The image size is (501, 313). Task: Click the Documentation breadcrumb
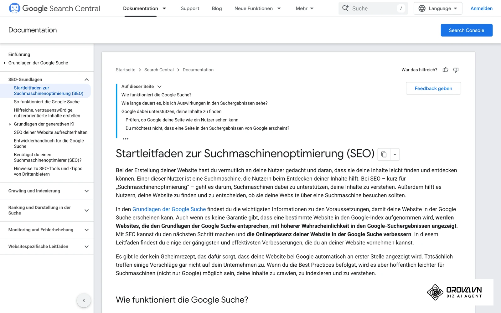pyautogui.click(x=198, y=70)
